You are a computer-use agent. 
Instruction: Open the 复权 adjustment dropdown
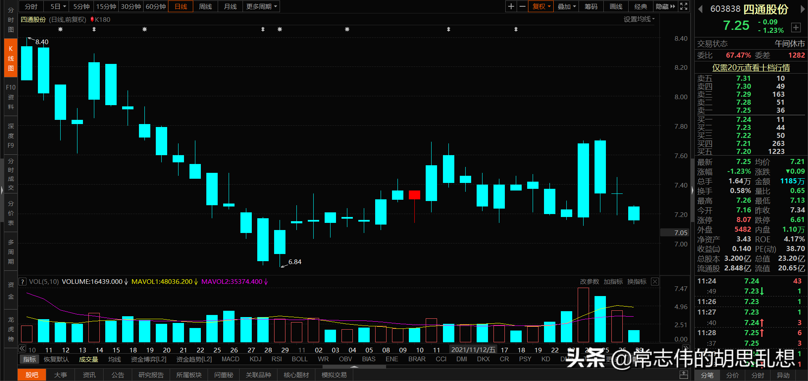540,6
